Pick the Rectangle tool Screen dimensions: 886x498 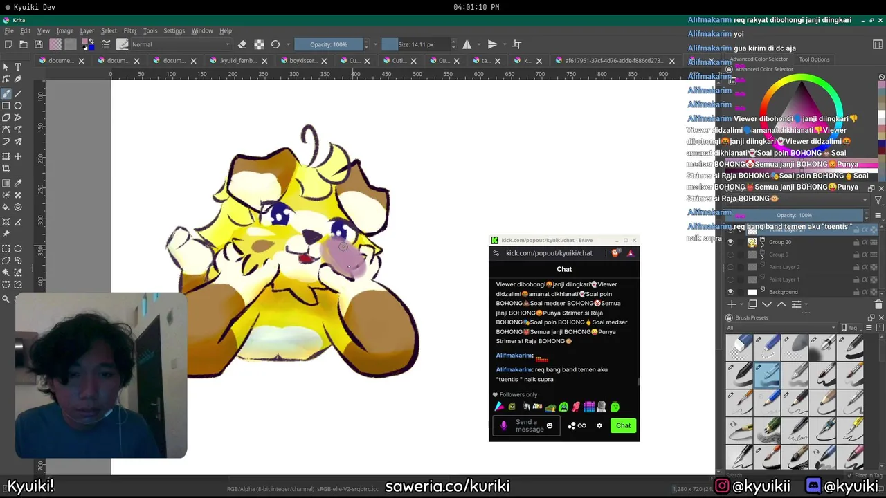tap(6, 106)
